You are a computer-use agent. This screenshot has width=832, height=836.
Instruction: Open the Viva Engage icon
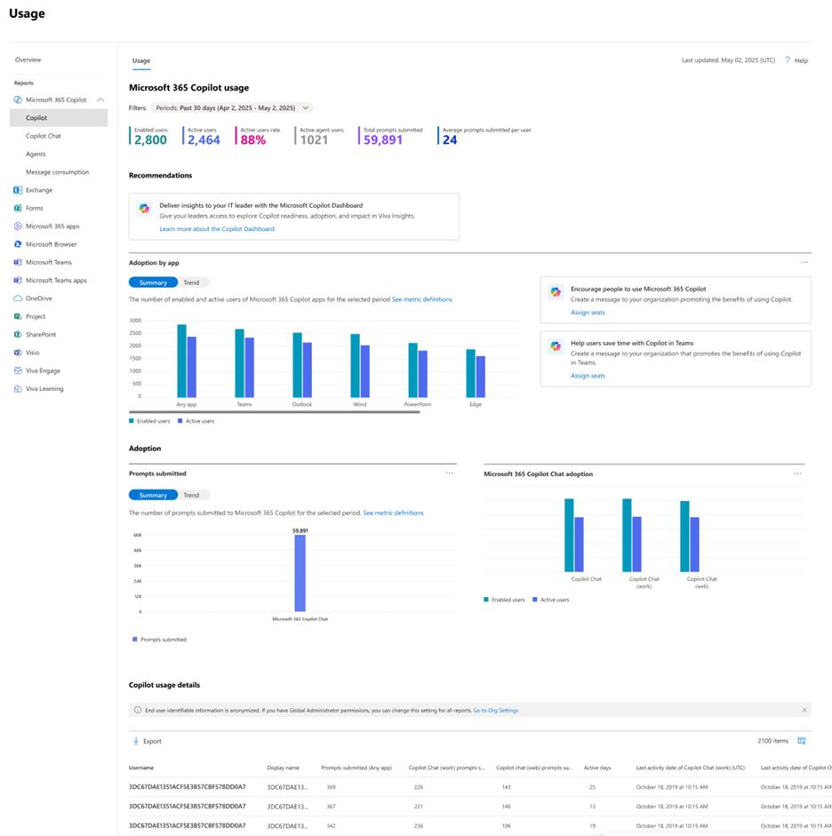point(18,371)
